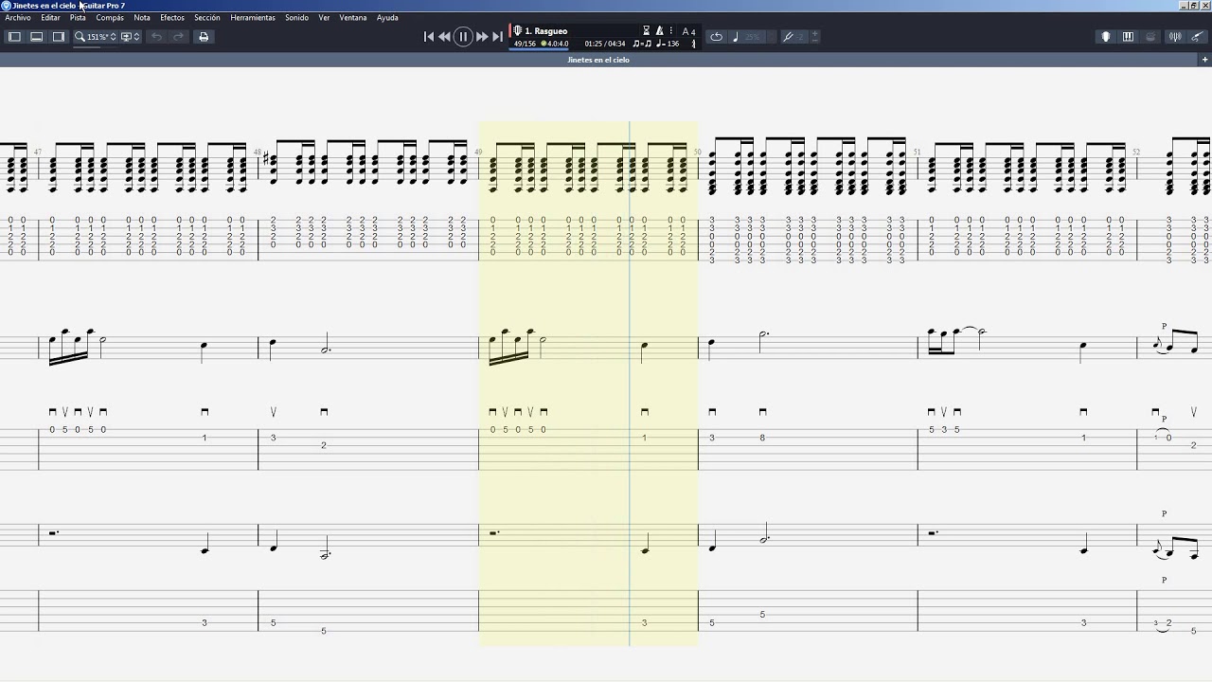1212x682 pixels.
Task: Toggle the metronome icon
Action: (x=660, y=31)
